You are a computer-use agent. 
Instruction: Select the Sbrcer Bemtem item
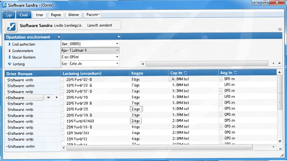pos(24,57)
